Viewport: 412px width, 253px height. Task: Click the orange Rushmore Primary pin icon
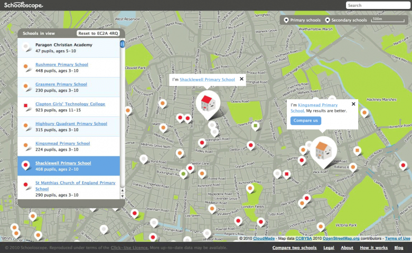(x=26, y=67)
